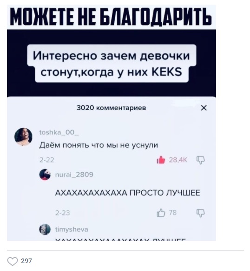Like the post with the heart icon
Screen dimensions: 250x271
[12, 261]
